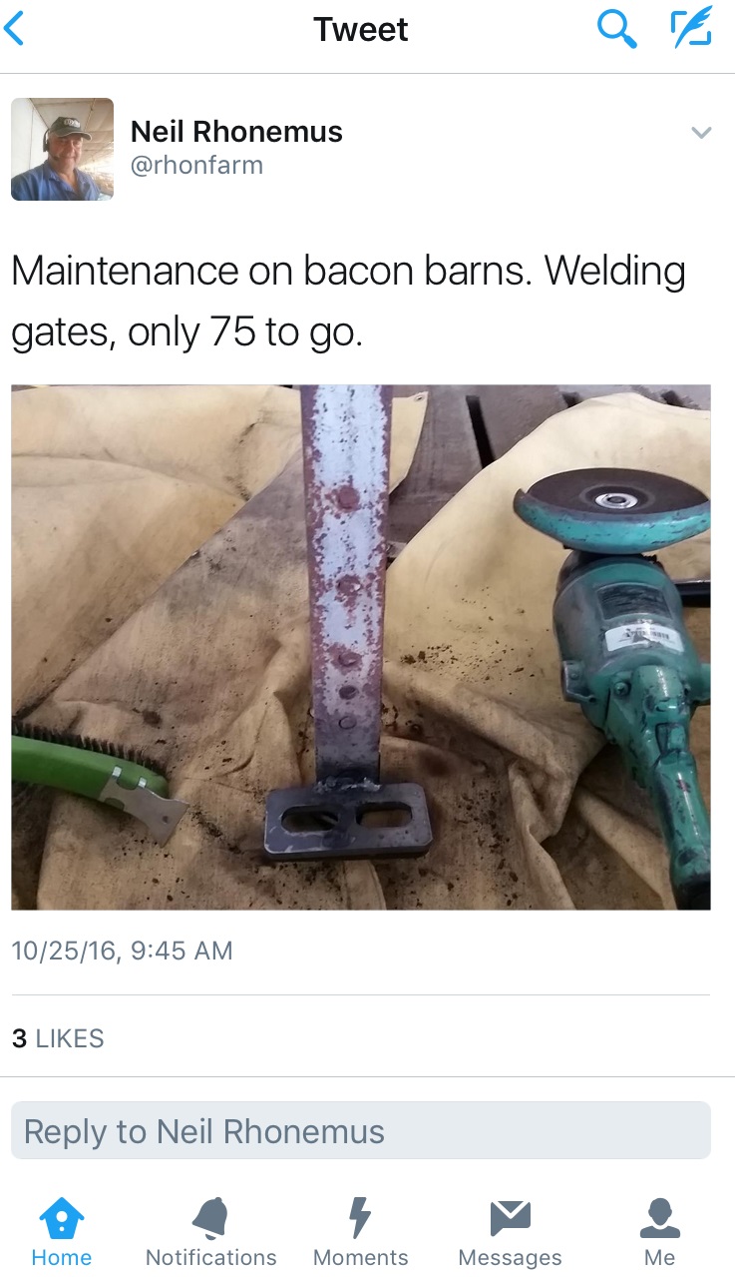This screenshot has height=1277, width=735.
Task: Tap the Home house icon
Action: coord(61,1218)
